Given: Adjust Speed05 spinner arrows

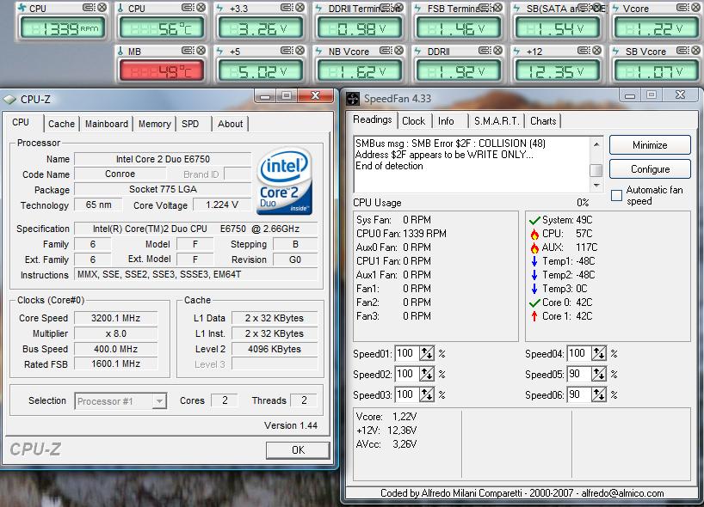Looking at the screenshot, I should click(599, 374).
